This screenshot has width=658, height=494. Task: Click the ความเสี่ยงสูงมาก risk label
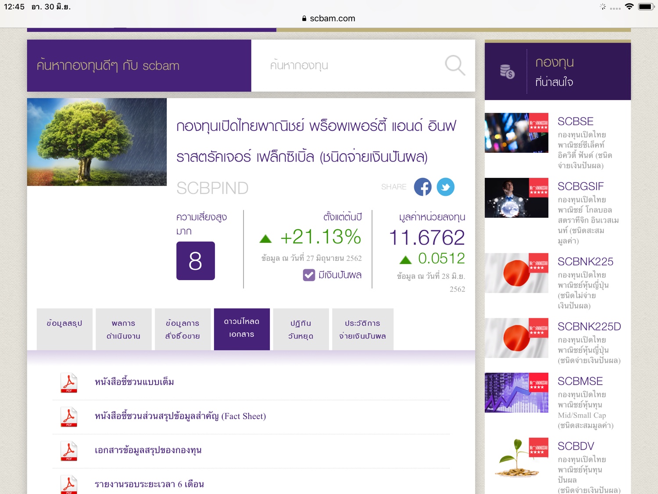click(x=201, y=224)
